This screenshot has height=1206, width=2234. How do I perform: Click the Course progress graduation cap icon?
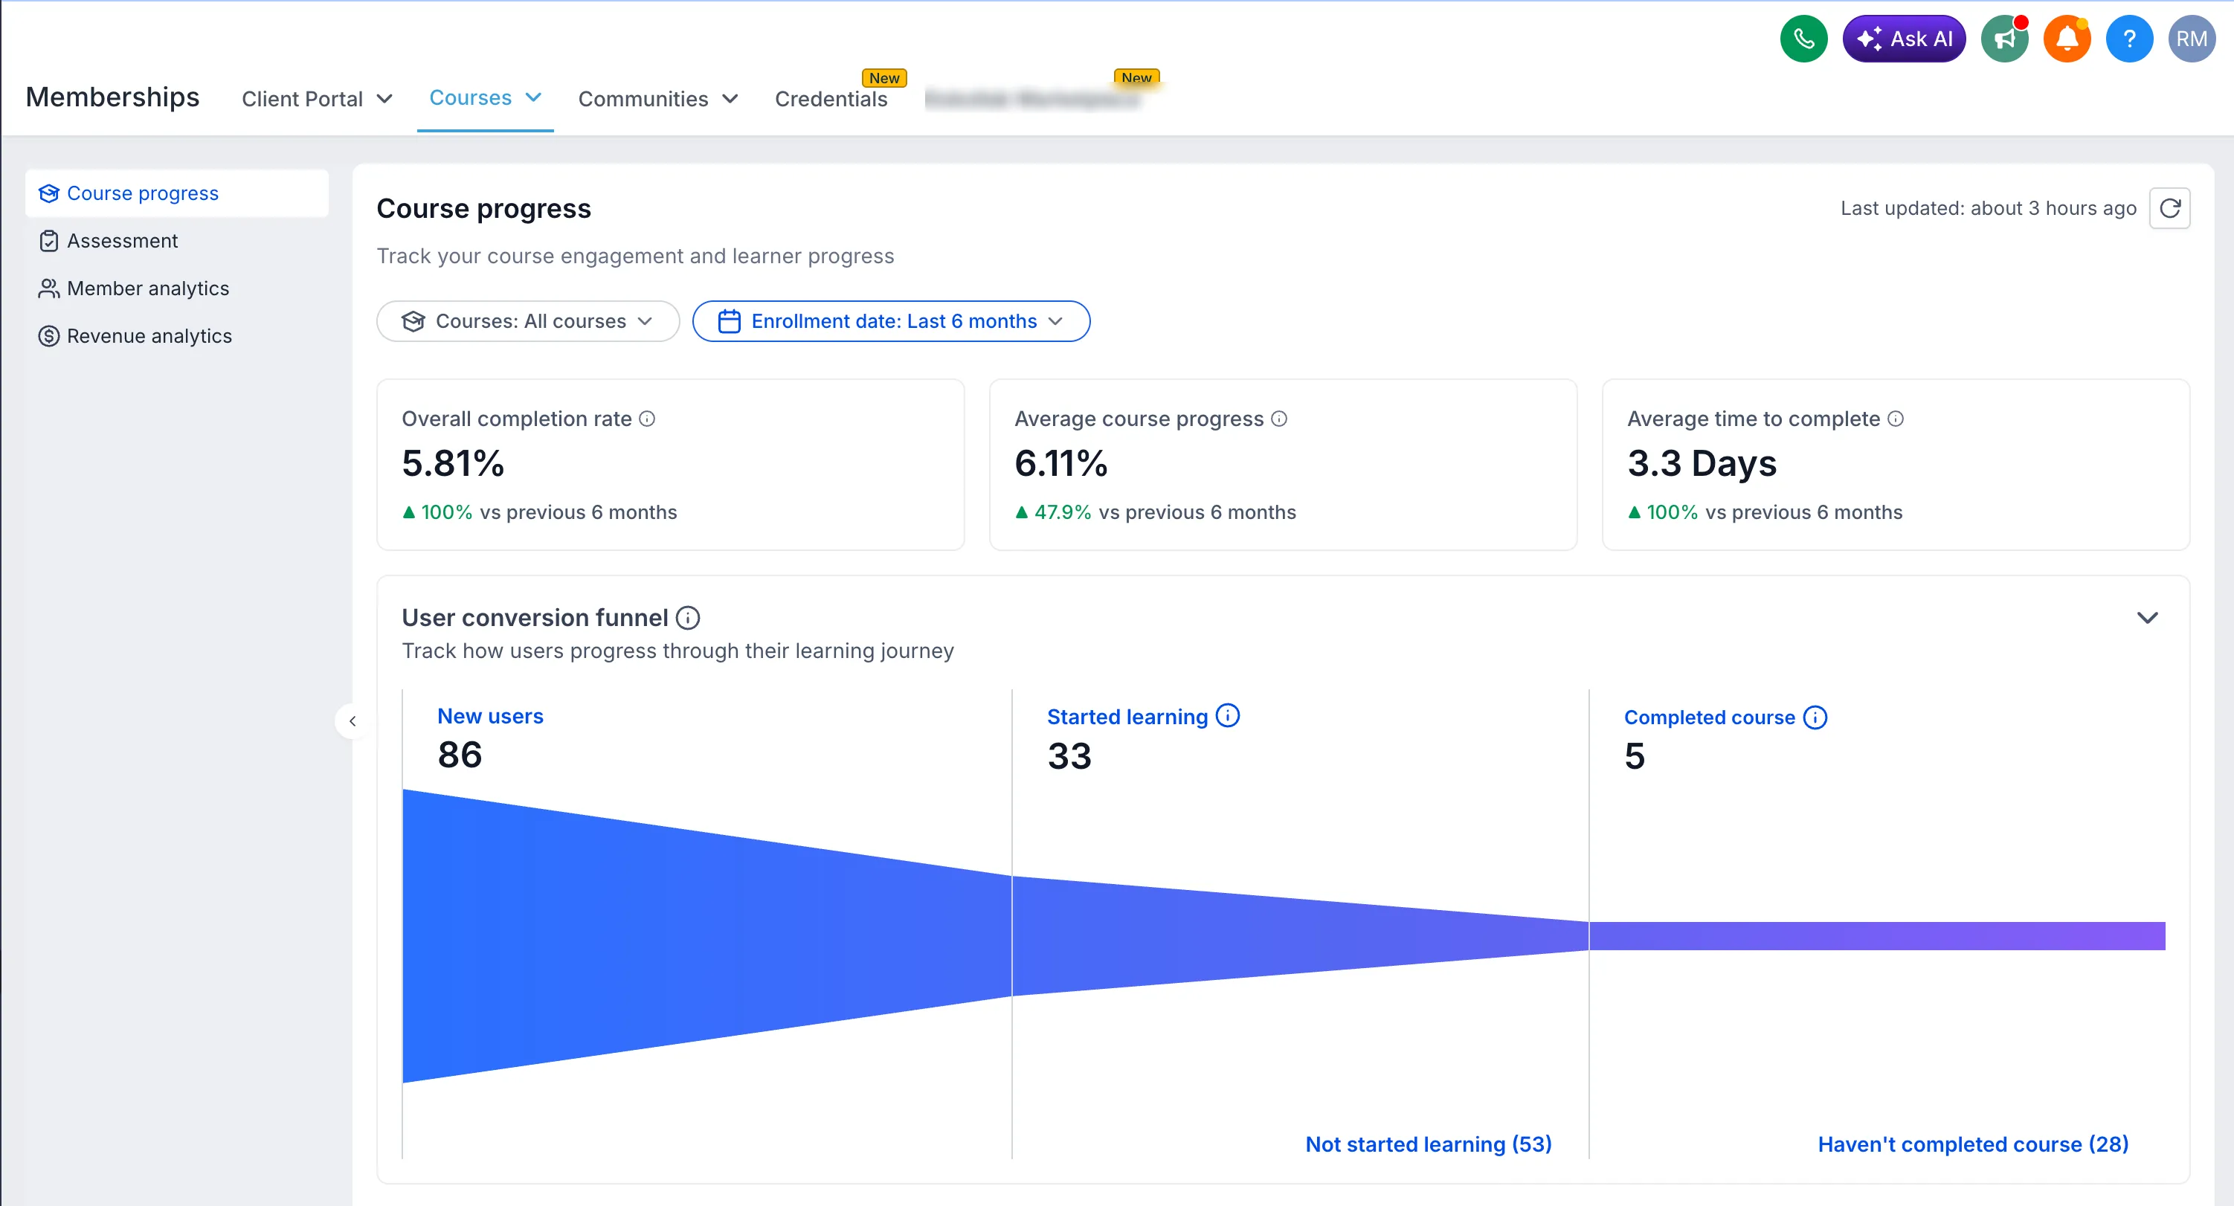tap(48, 193)
